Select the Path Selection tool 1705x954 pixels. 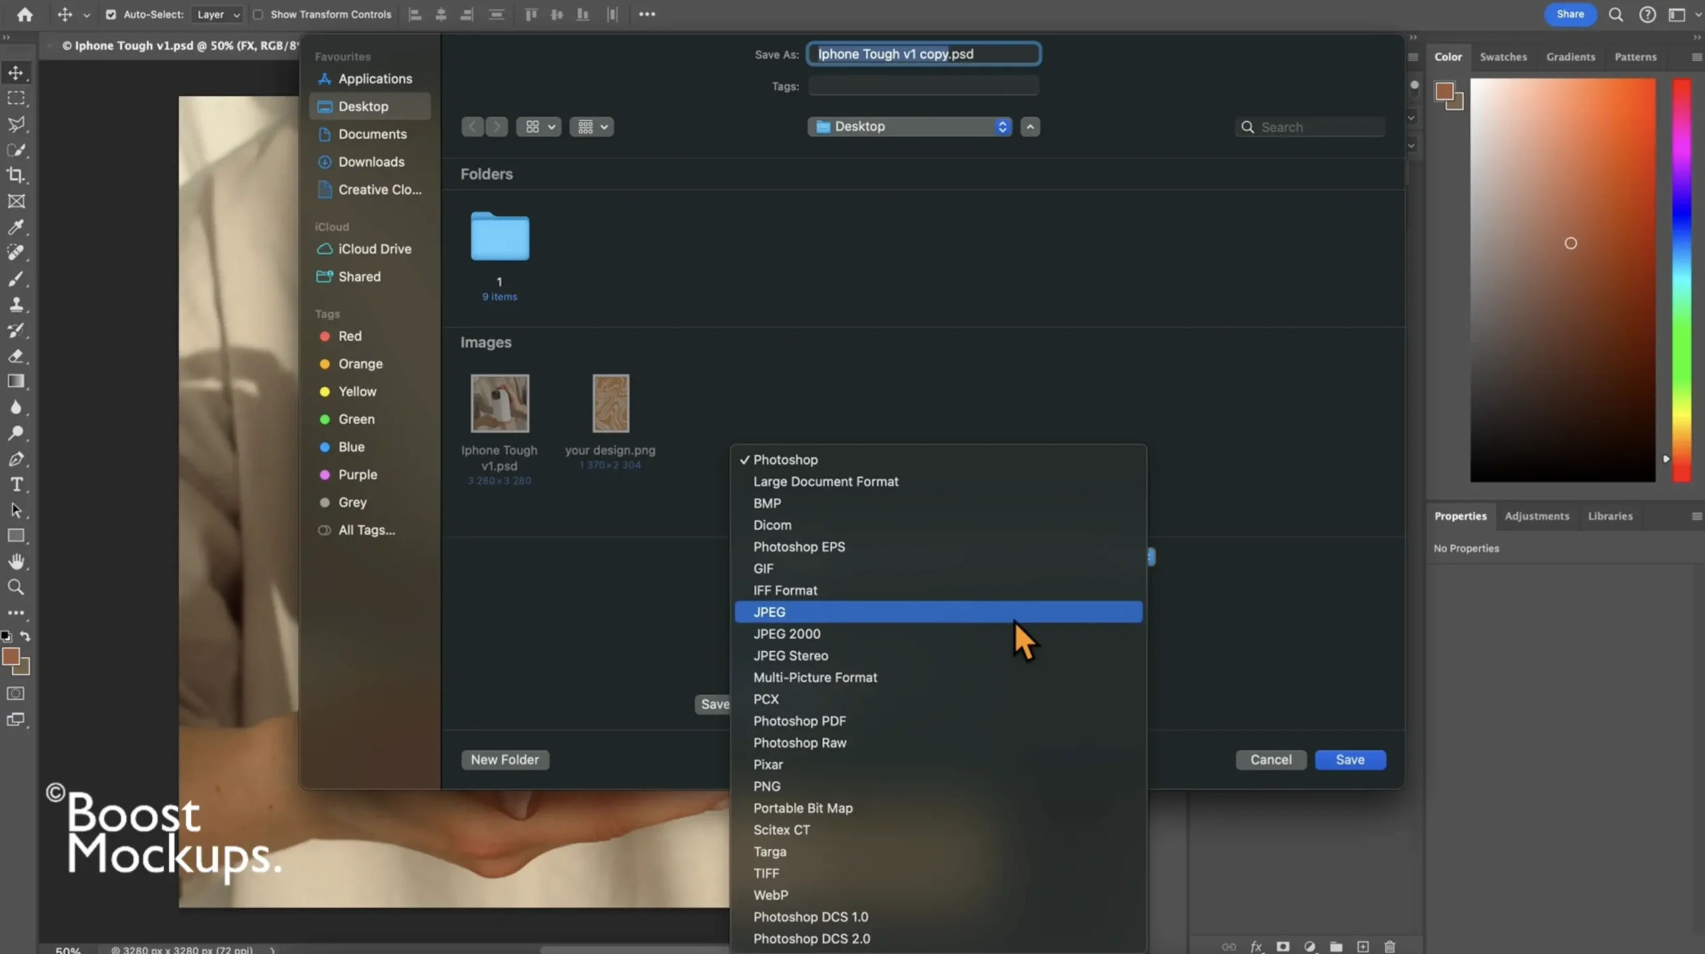(16, 511)
